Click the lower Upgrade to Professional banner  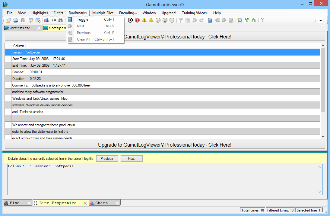[165, 145]
